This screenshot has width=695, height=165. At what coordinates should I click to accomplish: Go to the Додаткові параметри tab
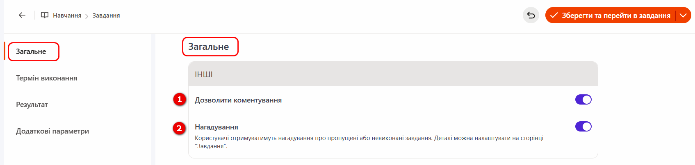pyautogui.click(x=52, y=131)
